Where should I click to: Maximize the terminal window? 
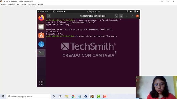pyautogui.click(x=132, y=16)
